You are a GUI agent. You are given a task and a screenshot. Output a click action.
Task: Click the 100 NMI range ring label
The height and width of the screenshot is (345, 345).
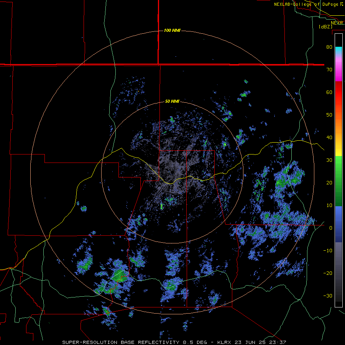[172, 30]
